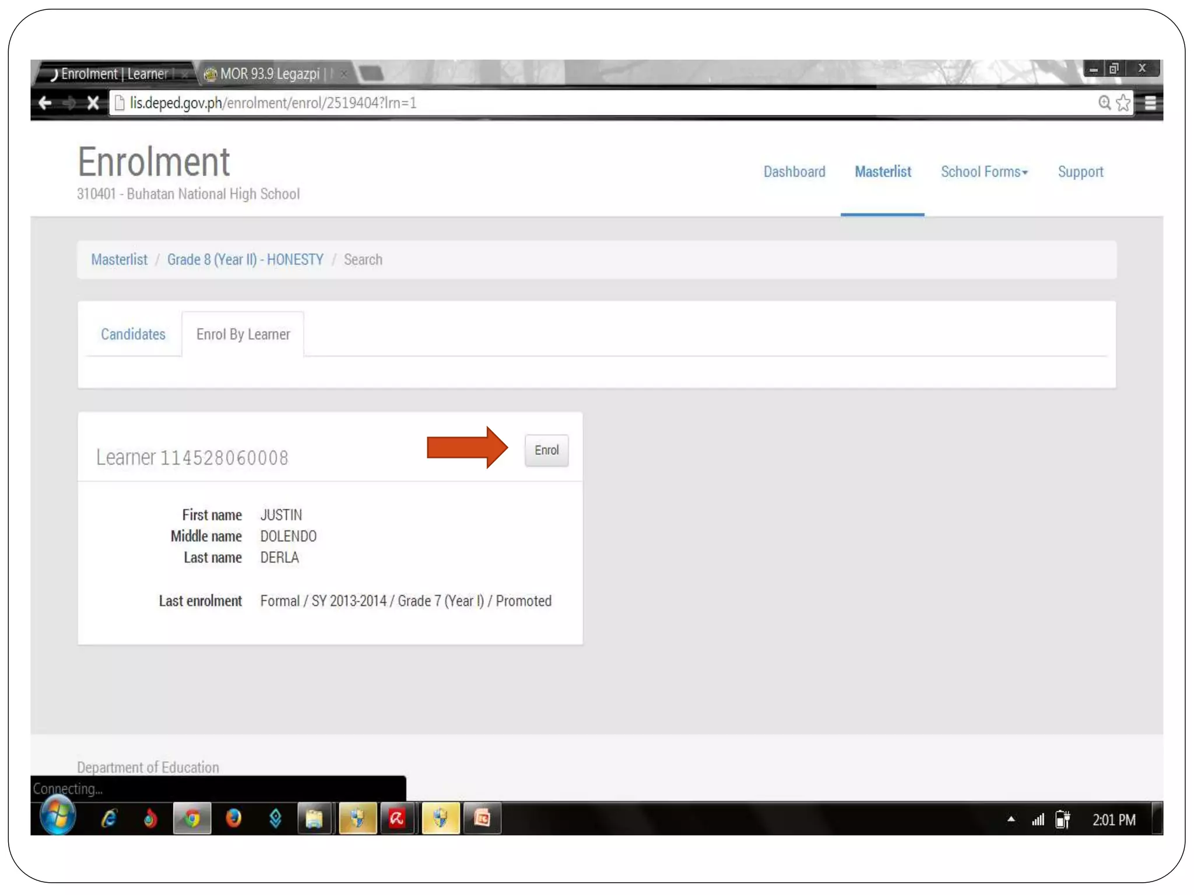
Task: Open Firefox from the taskbar
Action: point(233,819)
